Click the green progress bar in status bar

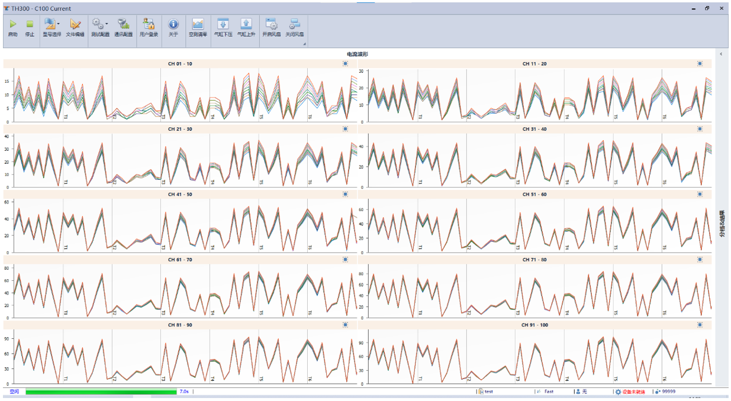coord(101,392)
